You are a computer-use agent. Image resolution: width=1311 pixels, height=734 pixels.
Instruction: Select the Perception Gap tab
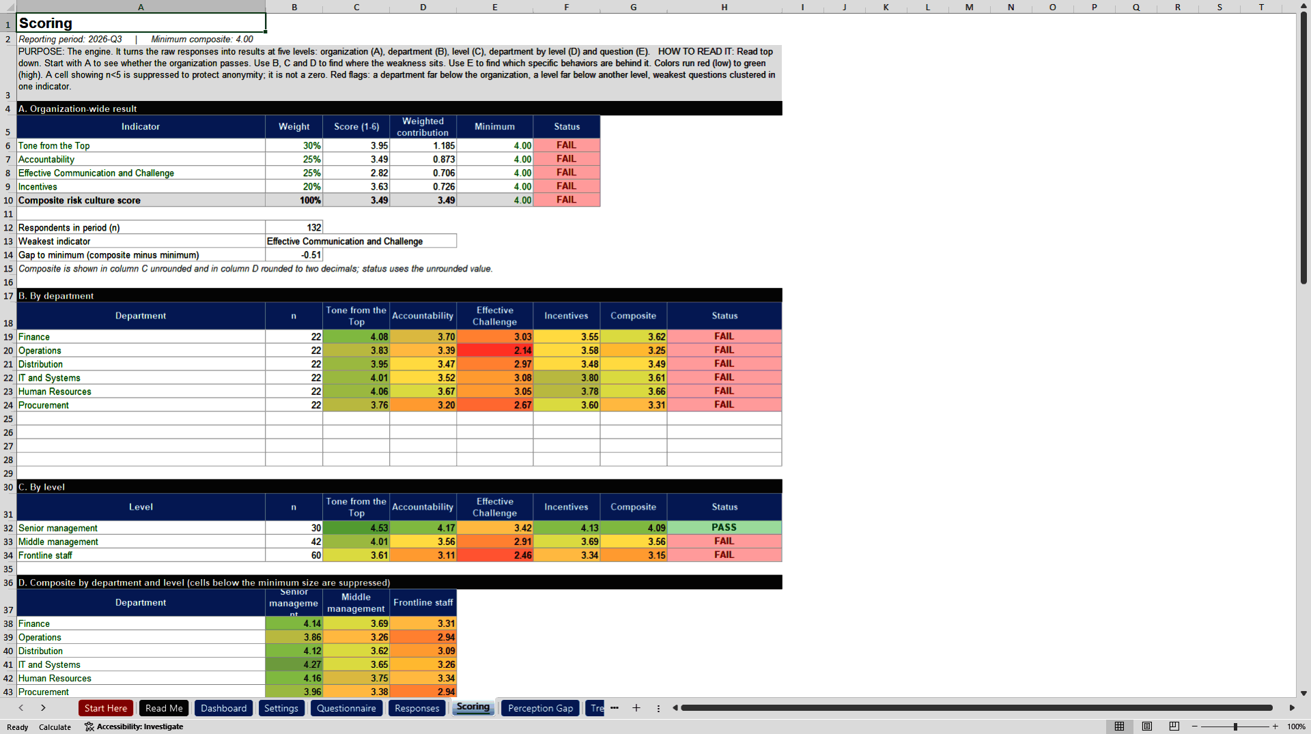click(541, 708)
